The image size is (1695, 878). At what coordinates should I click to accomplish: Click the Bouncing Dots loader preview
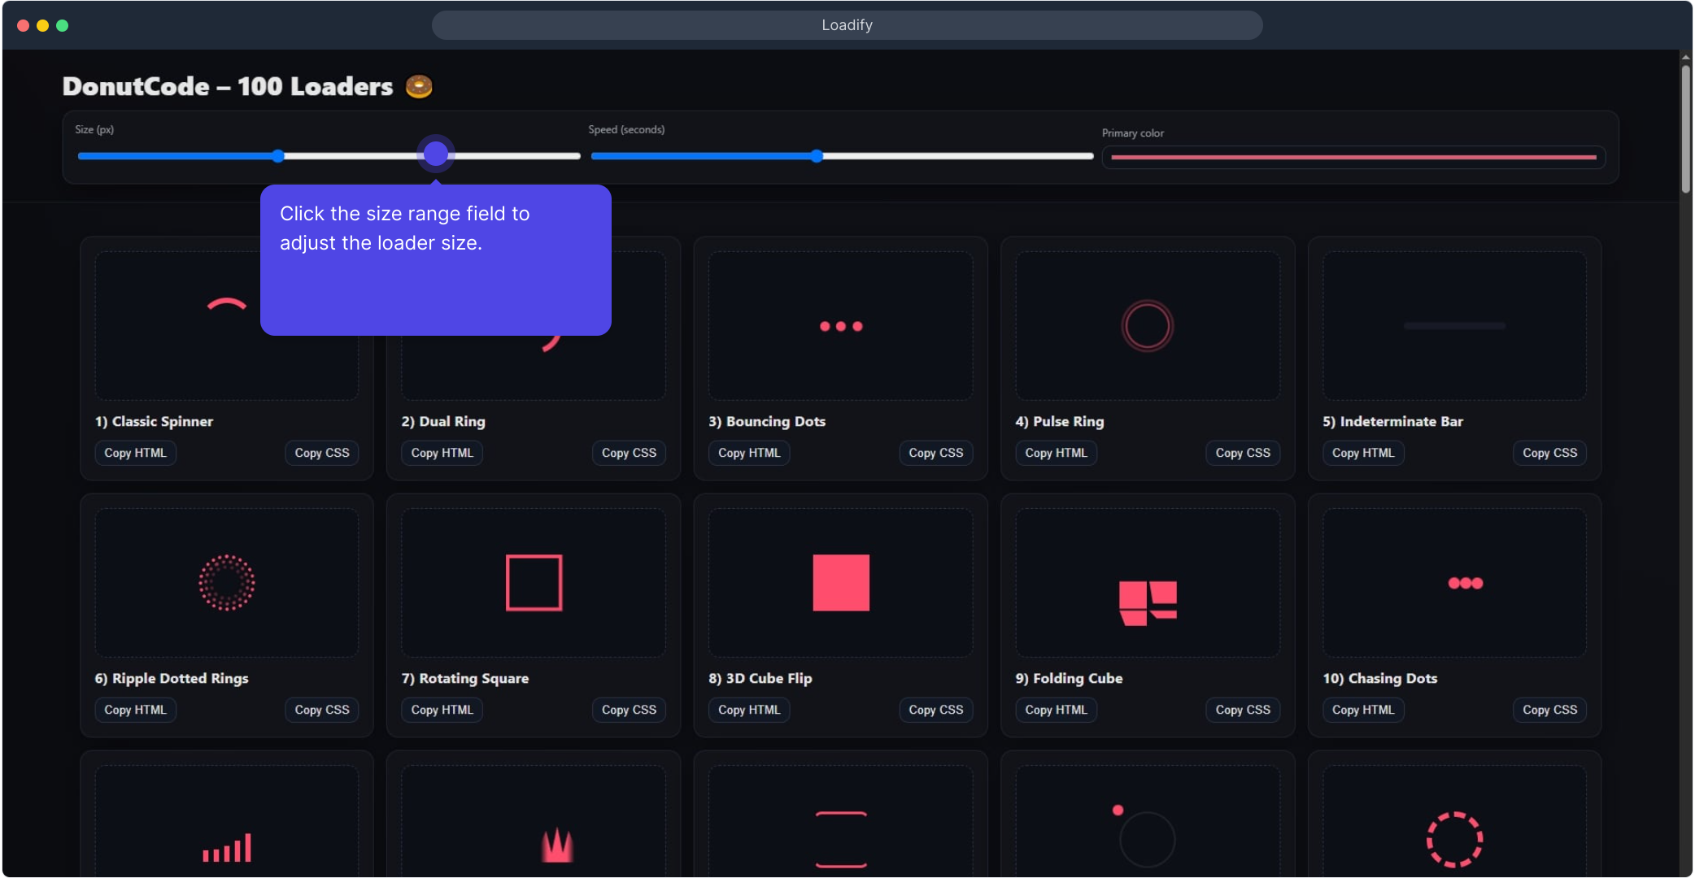[x=840, y=324]
